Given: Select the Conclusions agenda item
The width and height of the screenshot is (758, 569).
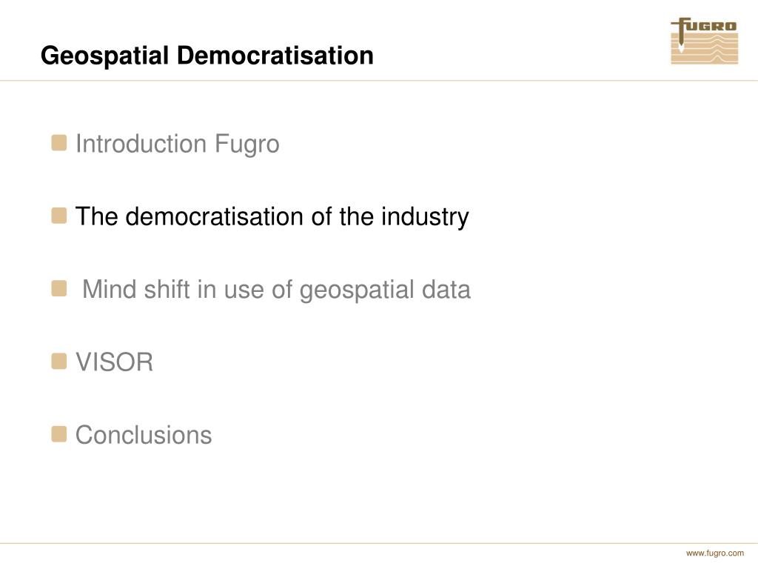Looking at the screenshot, I should [144, 434].
